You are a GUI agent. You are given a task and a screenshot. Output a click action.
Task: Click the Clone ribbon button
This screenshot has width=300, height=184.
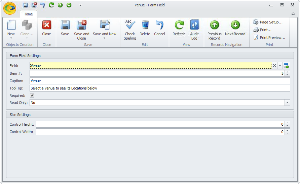[27, 29]
